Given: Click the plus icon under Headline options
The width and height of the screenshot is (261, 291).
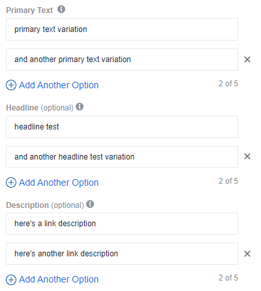Looking at the screenshot, I should coord(11,182).
